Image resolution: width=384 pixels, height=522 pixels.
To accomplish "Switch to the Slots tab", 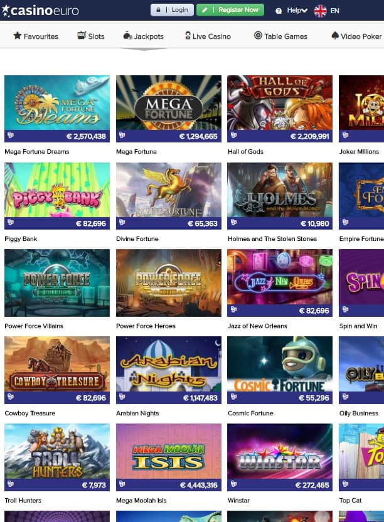I will point(91,36).
